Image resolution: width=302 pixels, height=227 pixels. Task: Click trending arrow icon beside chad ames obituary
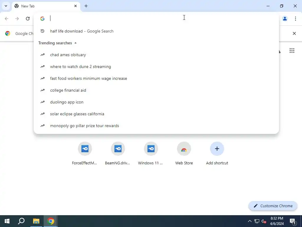(42, 55)
